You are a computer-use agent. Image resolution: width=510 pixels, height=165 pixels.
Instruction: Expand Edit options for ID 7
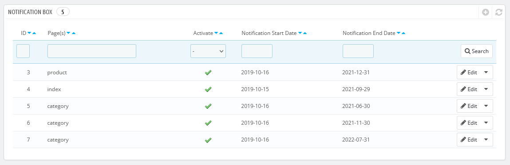(x=486, y=140)
